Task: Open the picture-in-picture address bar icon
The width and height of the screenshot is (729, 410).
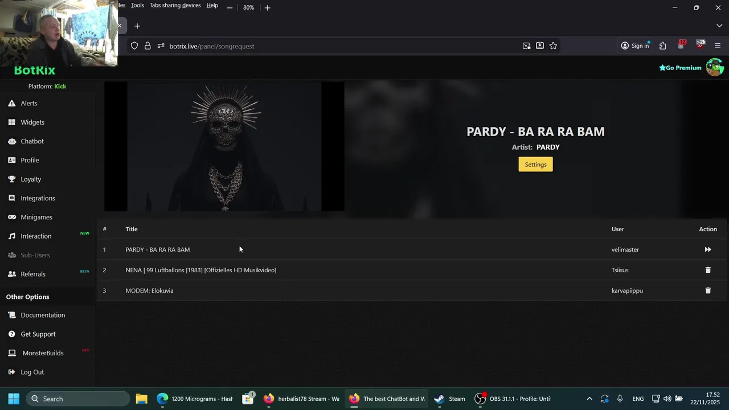Action: [526, 46]
